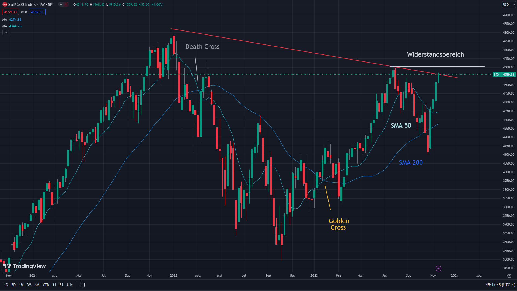Collapse the indicator legend with chevron button
Image resolution: width=517 pixels, height=291 pixels.
pyautogui.click(x=6, y=33)
